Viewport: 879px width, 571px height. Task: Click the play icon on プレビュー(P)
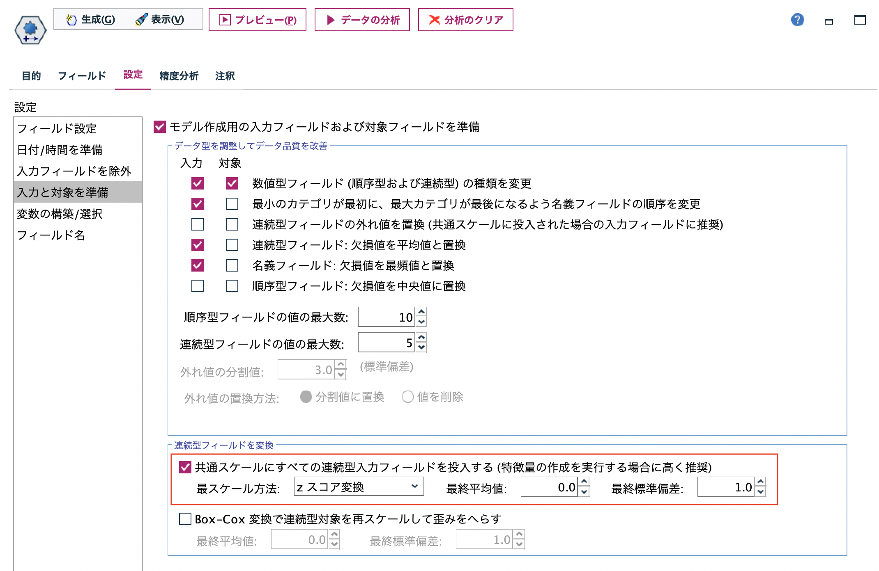[x=226, y=19]
